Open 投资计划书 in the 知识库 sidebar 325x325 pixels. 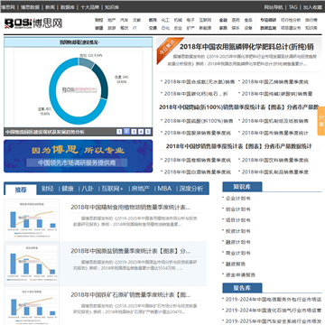coord(238,231)
